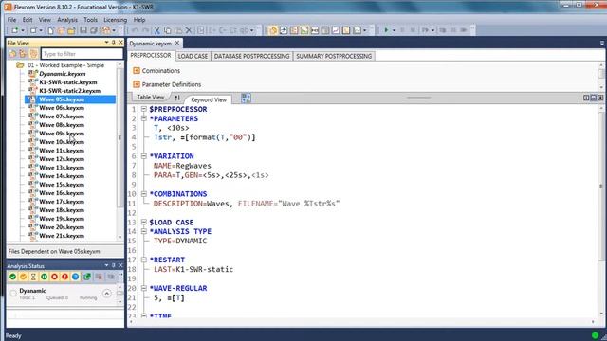Select Wave 15s.keyxm in file tree
This screenshot has height=341, width=607.
pos(62,185)
